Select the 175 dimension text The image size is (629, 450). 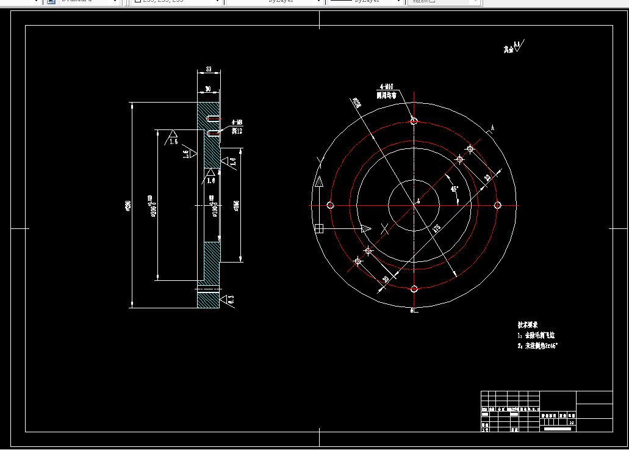coord(436,228)
